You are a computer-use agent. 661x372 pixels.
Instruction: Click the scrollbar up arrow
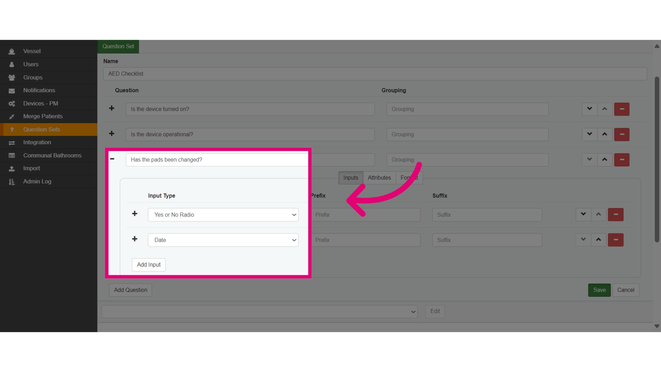pos(657,46)
